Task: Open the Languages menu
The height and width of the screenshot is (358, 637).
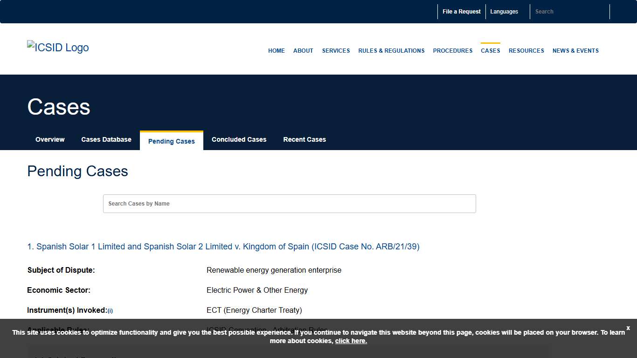Action: [504, 11]
